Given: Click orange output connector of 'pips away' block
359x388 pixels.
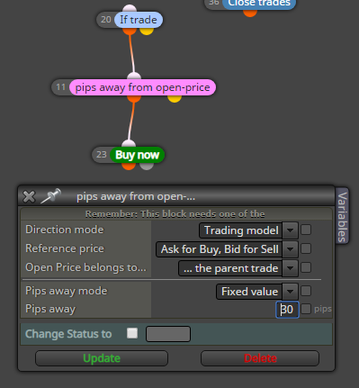Looking at the screenshot, I should click(134, 99).
